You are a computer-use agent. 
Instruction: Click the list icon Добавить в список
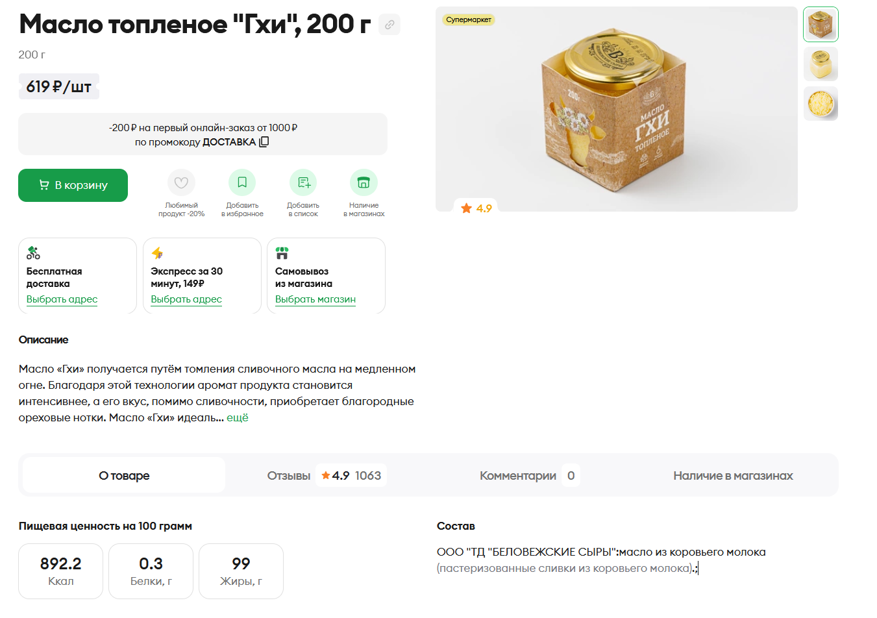(303, 182)
